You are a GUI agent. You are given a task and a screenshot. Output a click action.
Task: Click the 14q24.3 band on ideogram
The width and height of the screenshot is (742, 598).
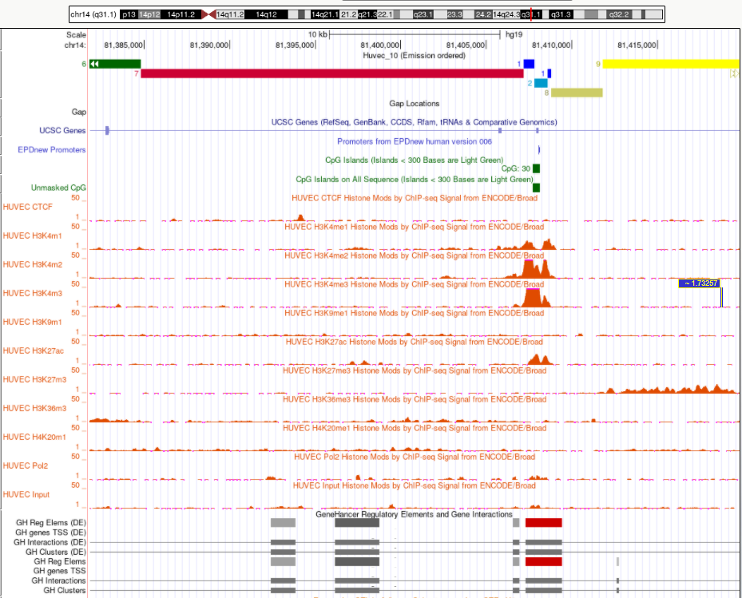click(x=506, y=14)
